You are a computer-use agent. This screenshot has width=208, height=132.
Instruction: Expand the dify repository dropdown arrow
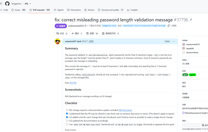coord(30,4)
